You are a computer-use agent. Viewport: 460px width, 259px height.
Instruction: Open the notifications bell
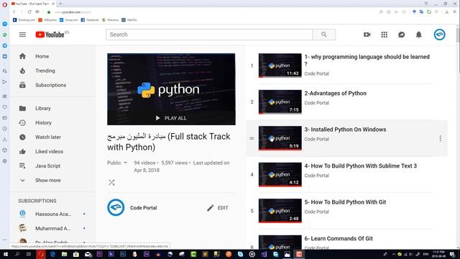point(418,35)
